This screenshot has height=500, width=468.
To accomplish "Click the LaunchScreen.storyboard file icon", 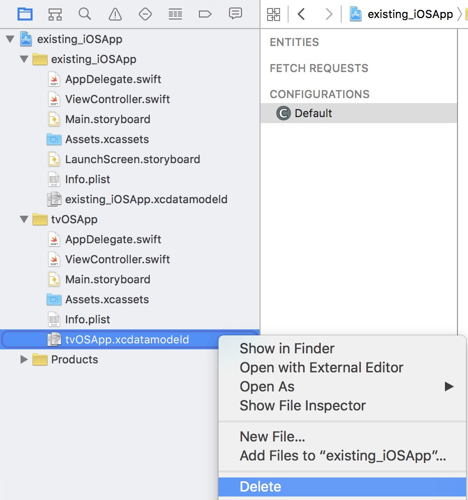I will click(x=54, y=159).
